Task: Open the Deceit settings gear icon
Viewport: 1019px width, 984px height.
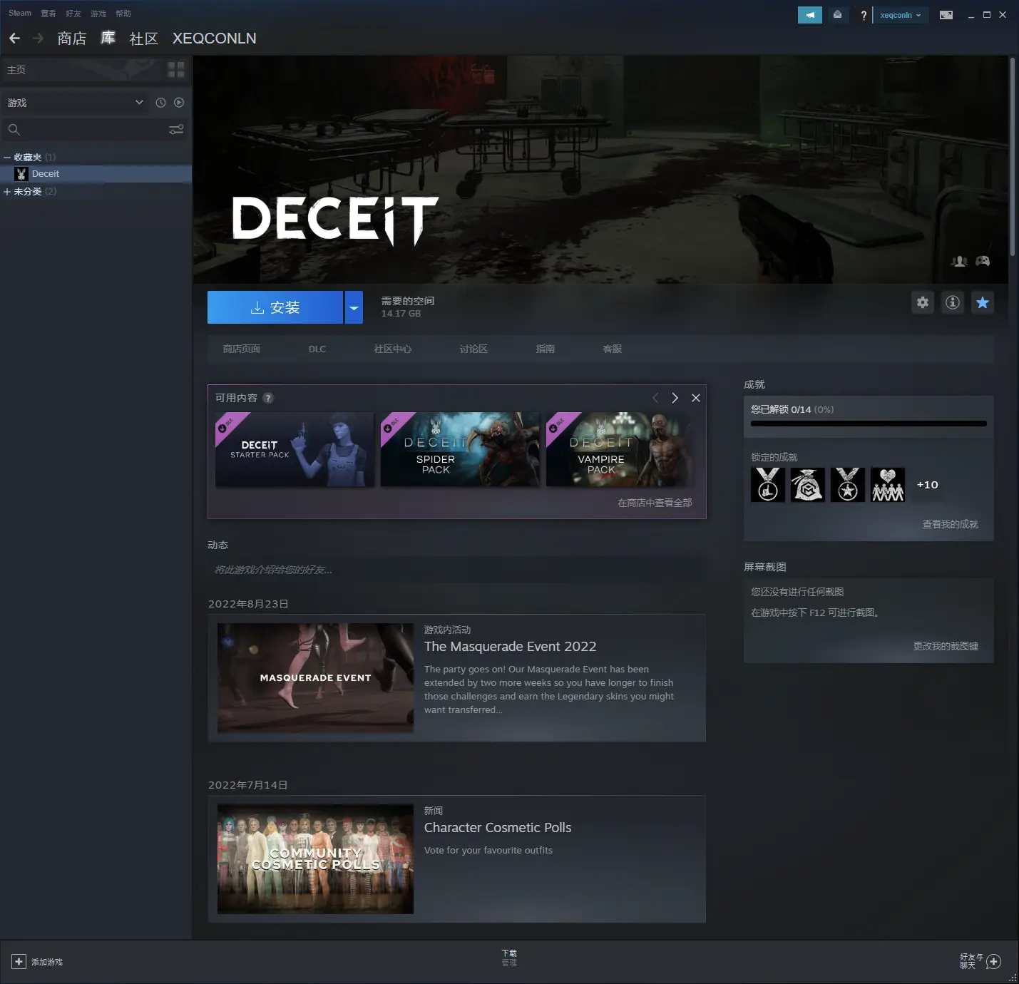Action: [923, 302]
